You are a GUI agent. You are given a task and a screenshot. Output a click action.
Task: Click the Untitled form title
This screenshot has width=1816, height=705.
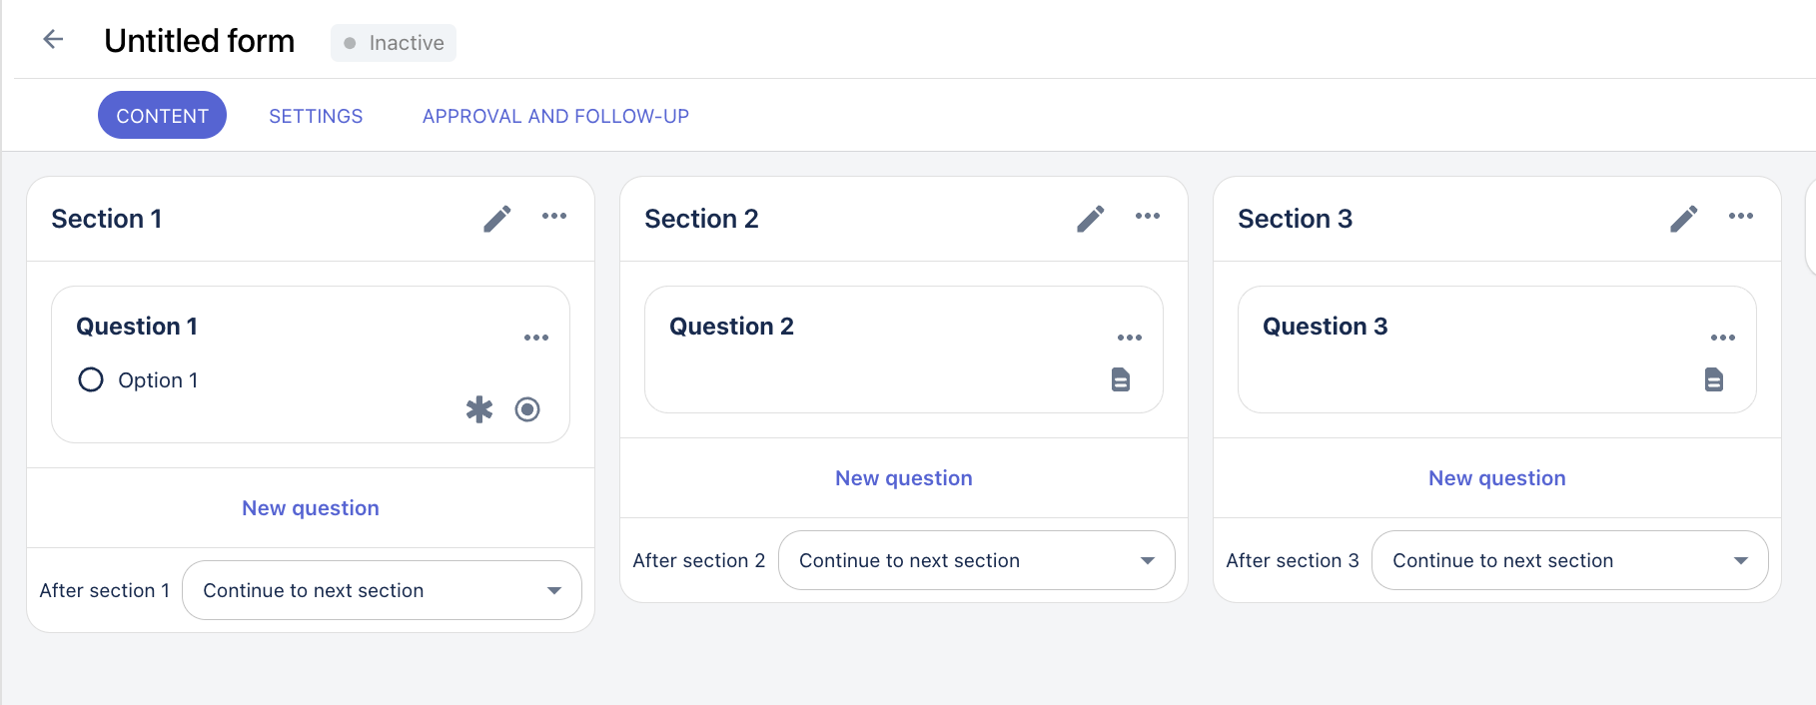point(200,41)
